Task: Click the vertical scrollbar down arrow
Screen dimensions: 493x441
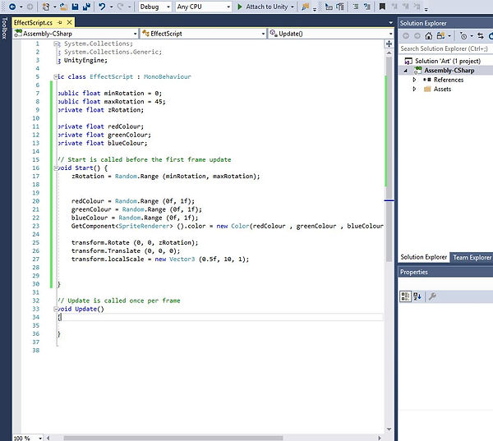Action: (x=389, y=429)
